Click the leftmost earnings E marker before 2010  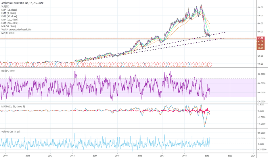pyautogui.click(x=2, y=64)
